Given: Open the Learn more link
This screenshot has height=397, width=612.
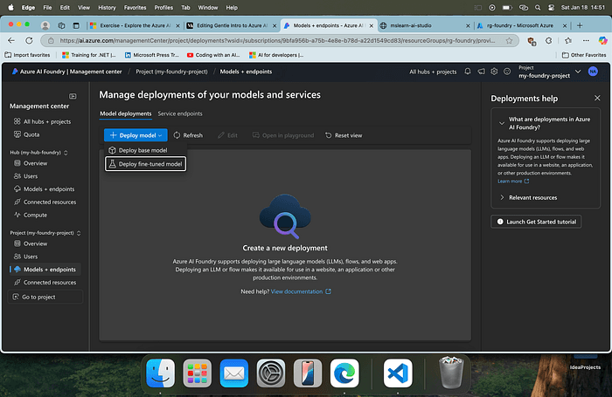Looking at the screenshot, I should click(x=513, y=181).
